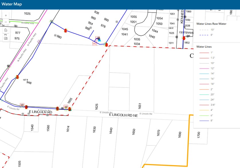Click the fire hydrant near parcel 948

point(17,77)
